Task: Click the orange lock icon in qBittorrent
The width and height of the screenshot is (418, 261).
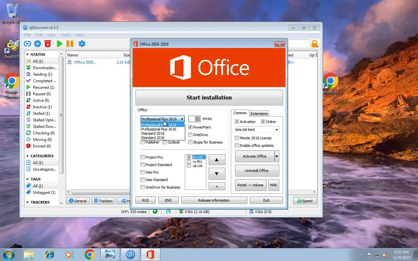Action: pyautogui.click(x=314, y=44)
